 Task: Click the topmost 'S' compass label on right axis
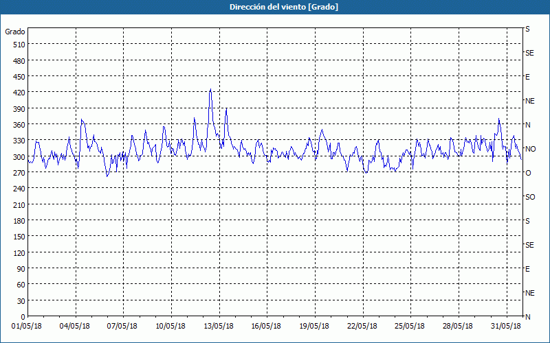[527, 29]
